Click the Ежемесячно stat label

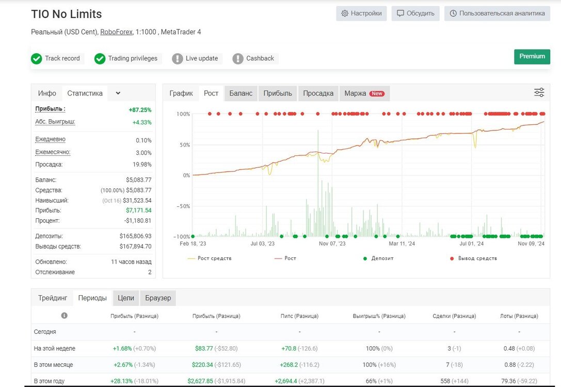click(53, 152)
